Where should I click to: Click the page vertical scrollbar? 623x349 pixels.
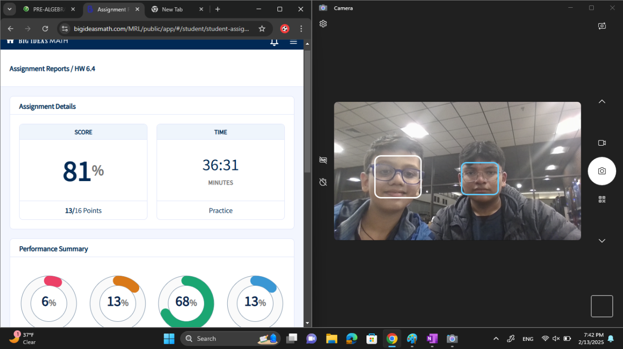click(307, 111)
